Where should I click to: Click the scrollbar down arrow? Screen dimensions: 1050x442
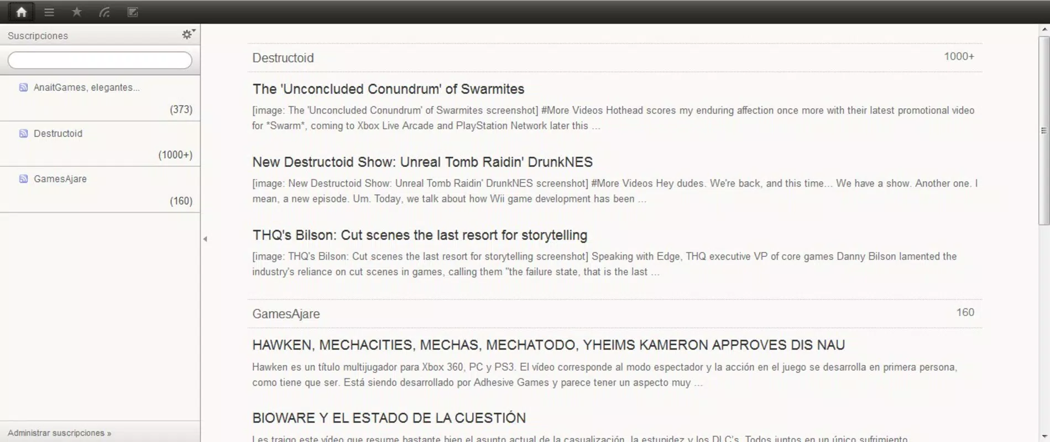(1044, 436)
